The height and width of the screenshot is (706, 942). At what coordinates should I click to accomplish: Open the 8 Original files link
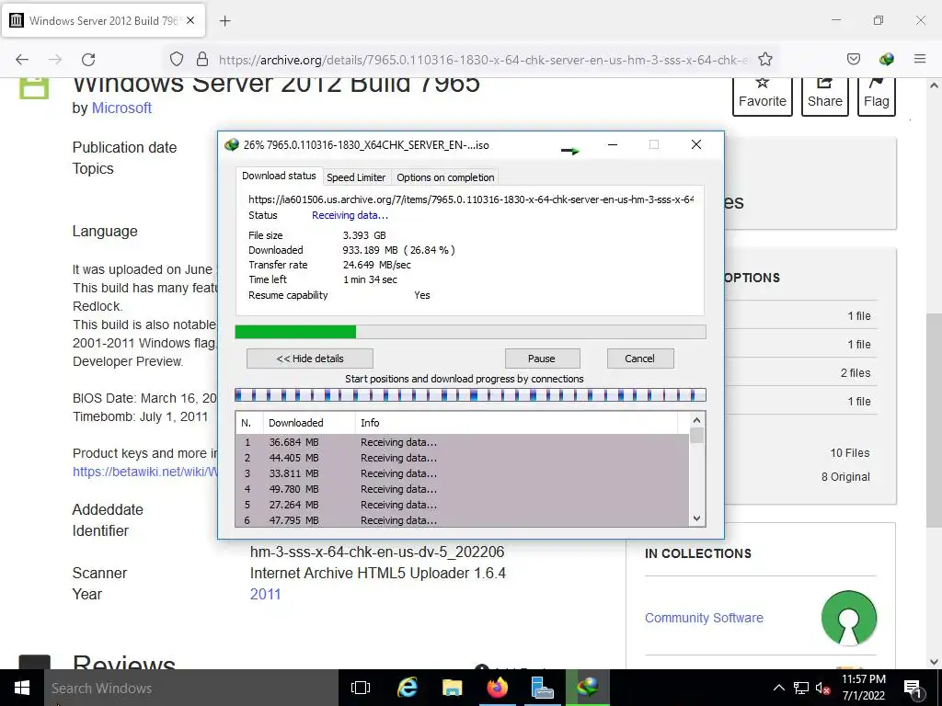tap(845, 477)
